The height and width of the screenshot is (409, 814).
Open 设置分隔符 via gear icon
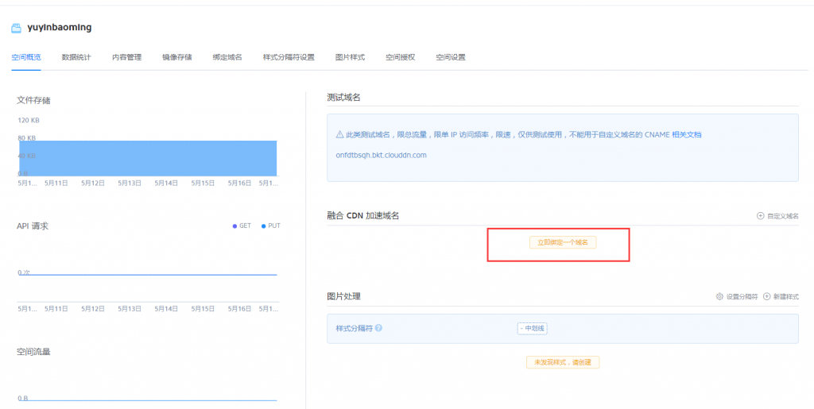pyautogui.click(x=719, y=296)
